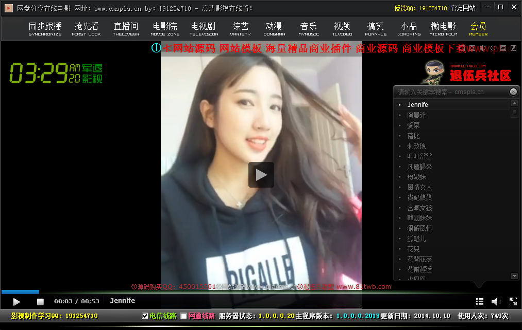This screenshot has width=522, height=330.
Task: Click the 影视制作学习QQ: 191254710 text
Action: pos(55,316)
